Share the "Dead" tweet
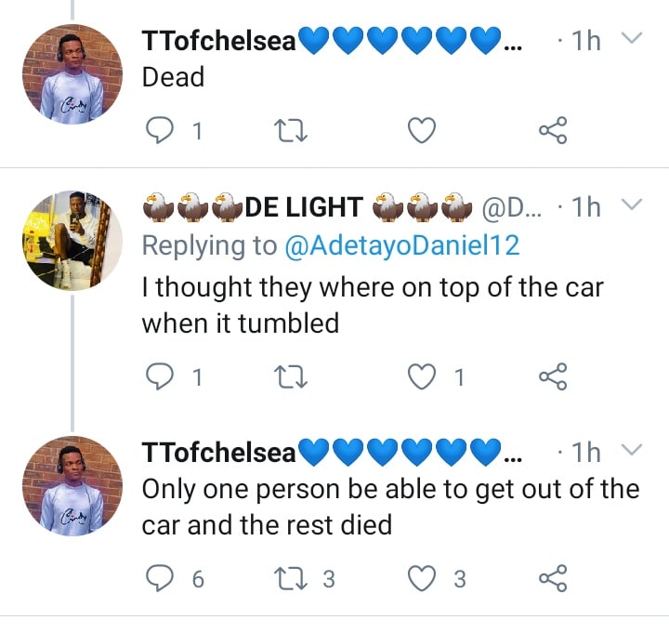Viewport: 669px width, 633px height. click(553, 132)
